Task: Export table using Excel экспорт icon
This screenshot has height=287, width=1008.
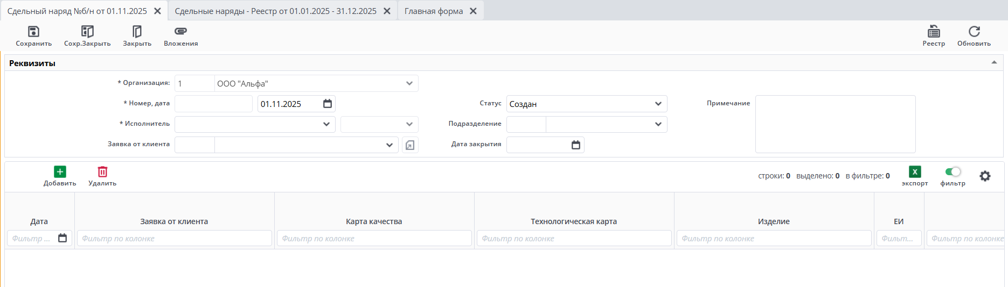Action: [915, 172]
